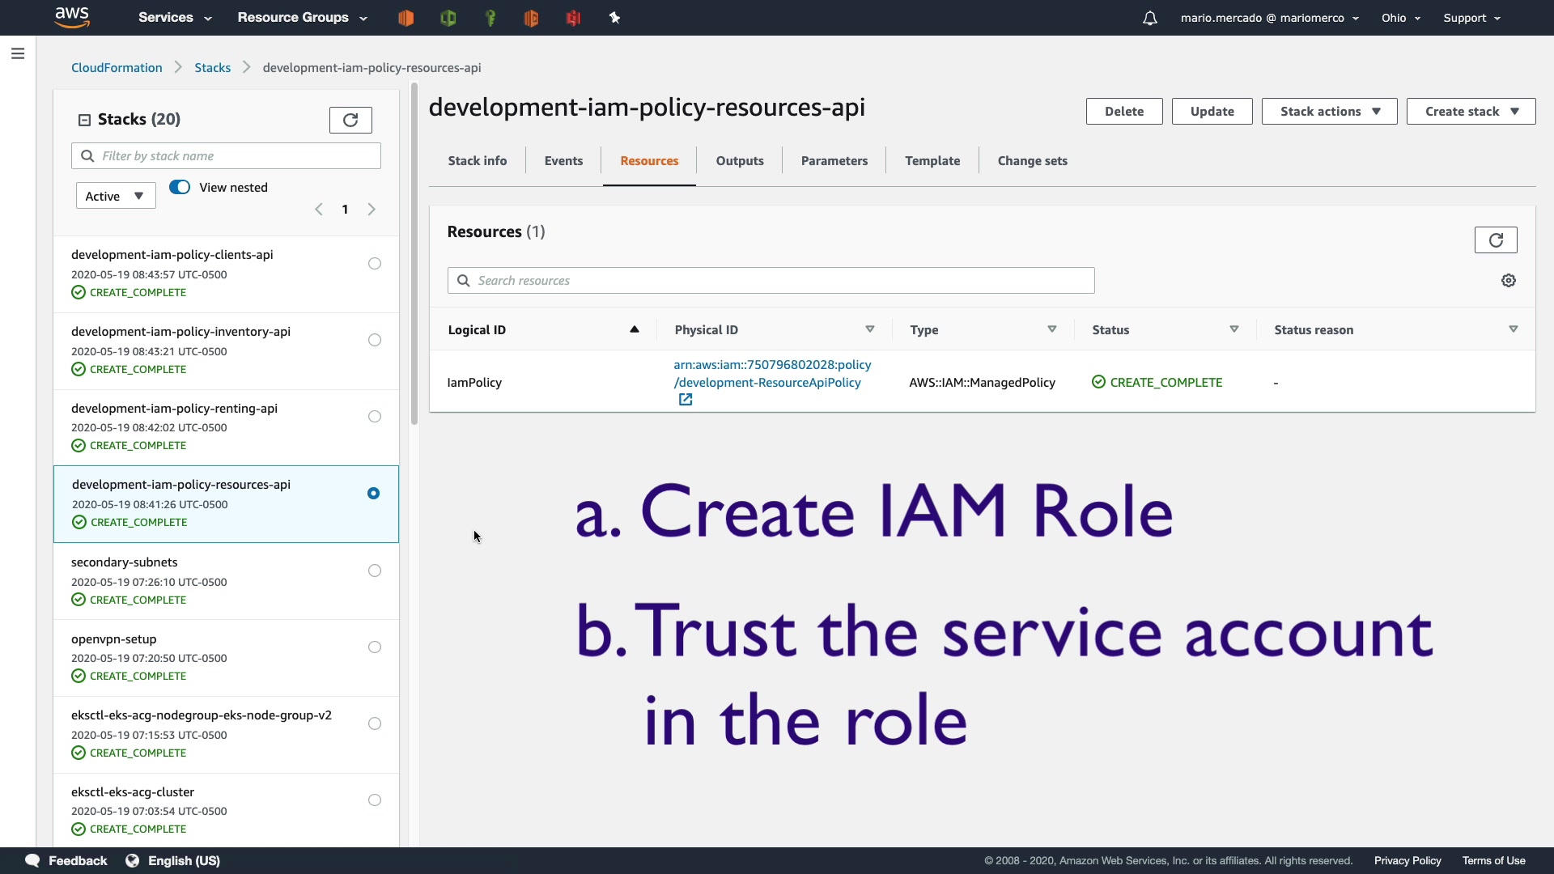The image size is (1554, 874).
Task: Open the Active status filter dropdown
Action: 115,196
